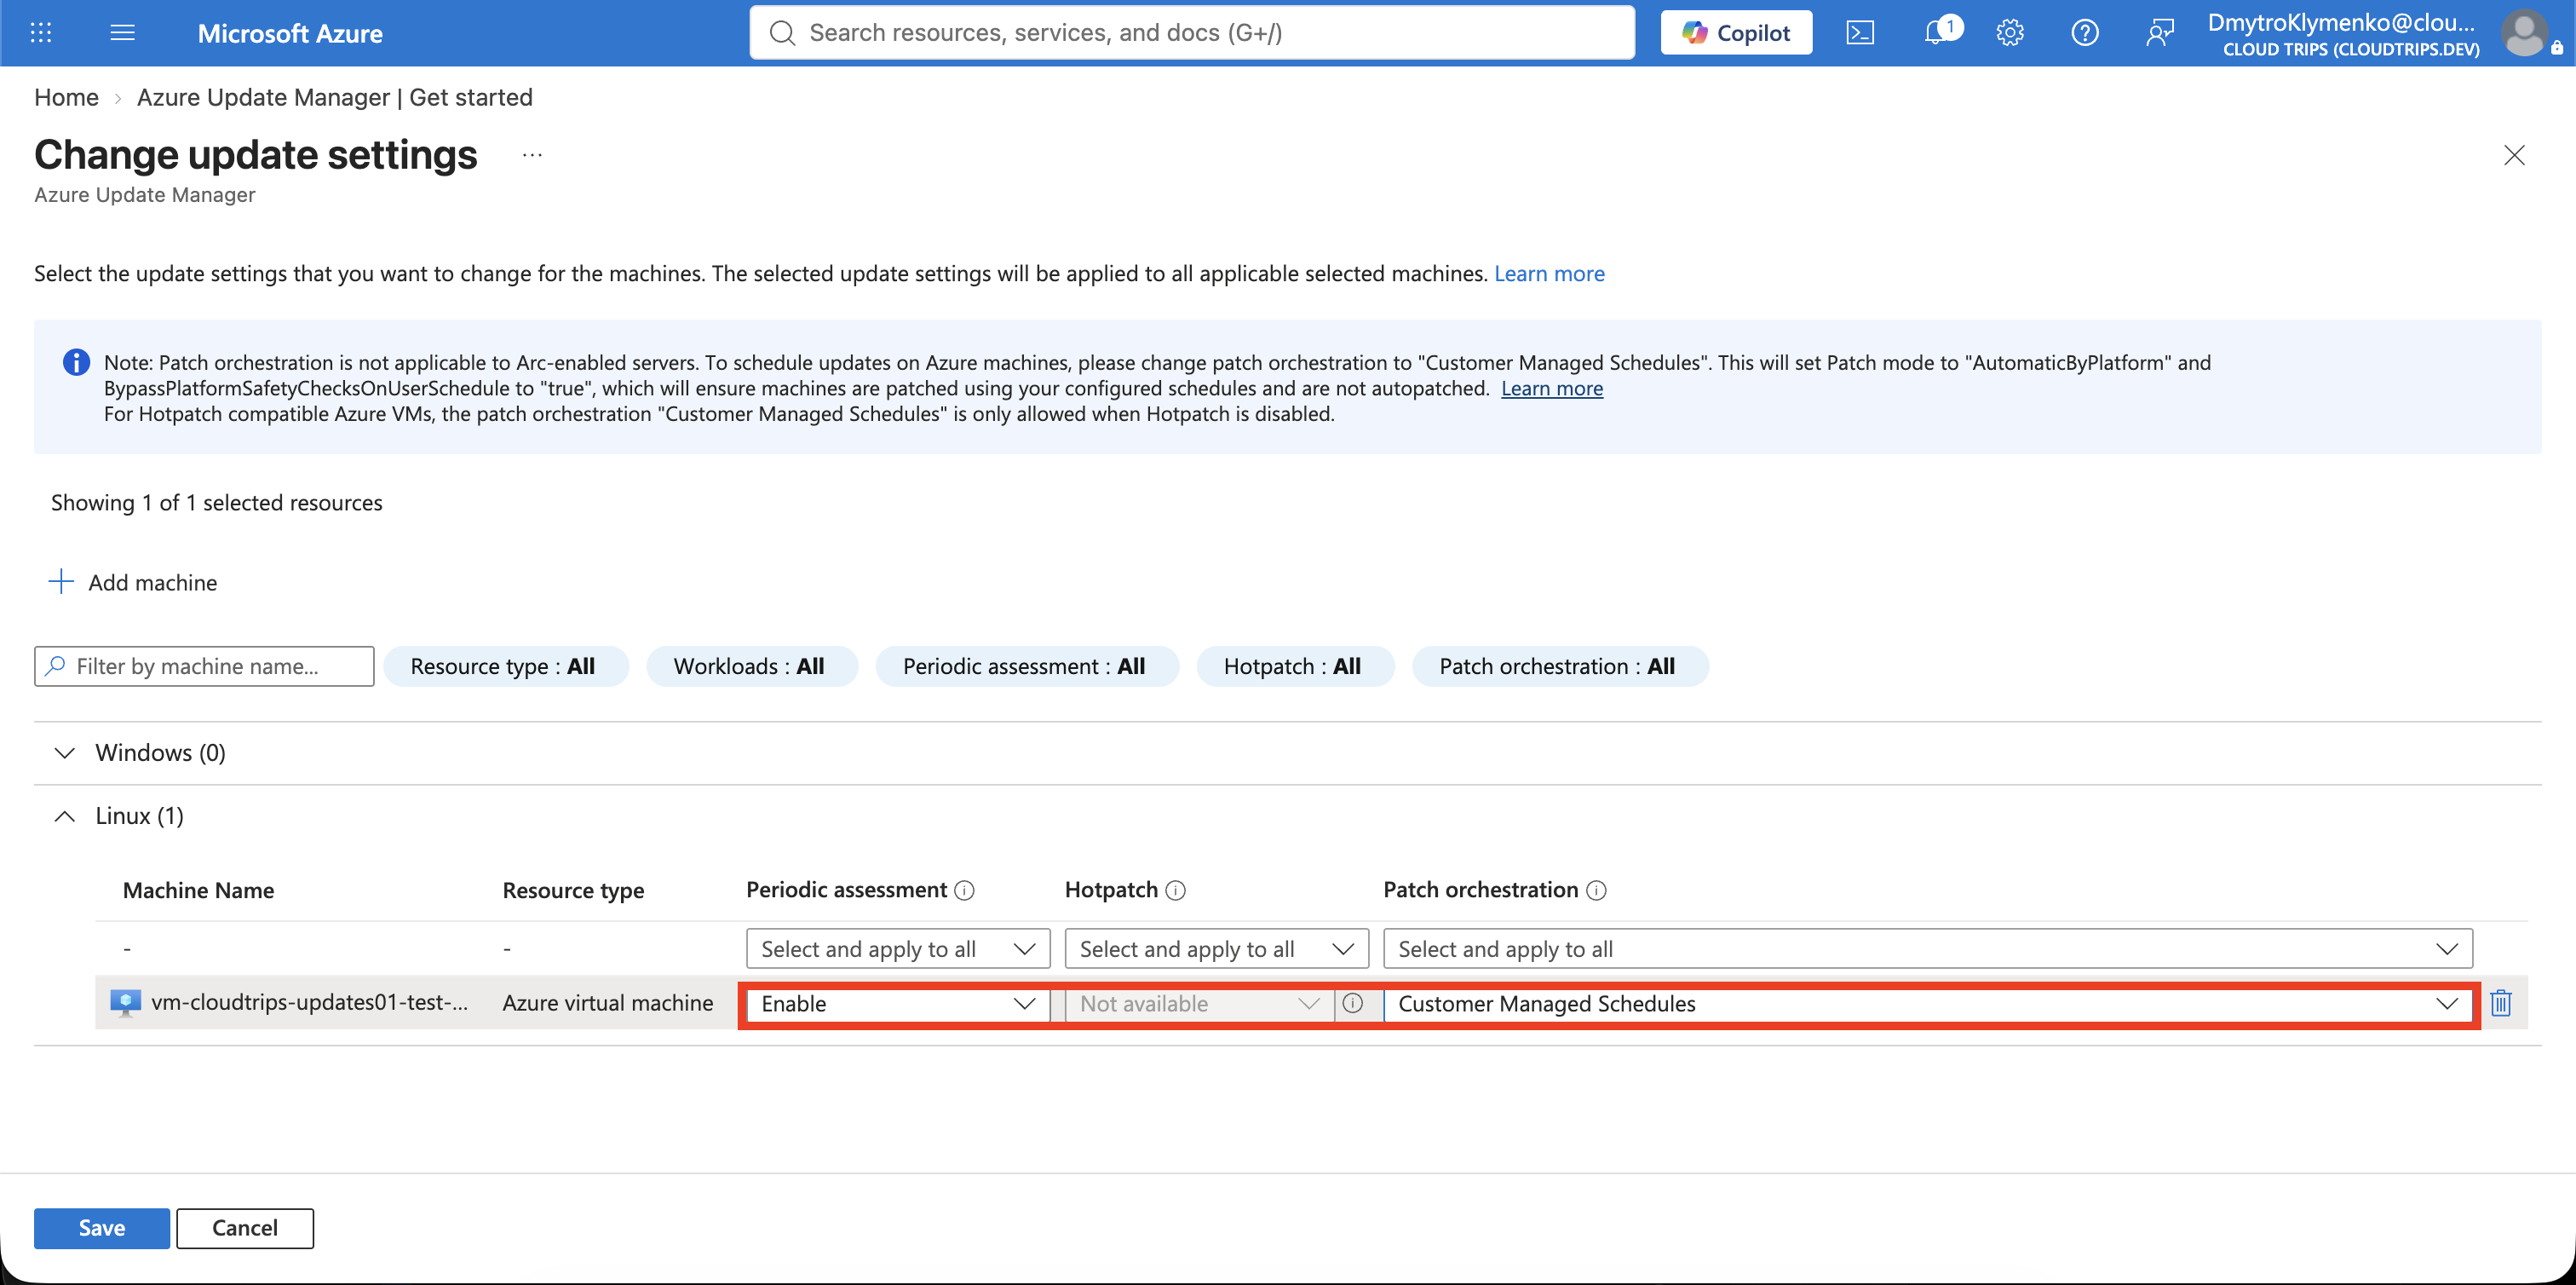Open the feedback icon in top bar
Viewport: 2576px width, 1285px height.
pos(2159,33)
